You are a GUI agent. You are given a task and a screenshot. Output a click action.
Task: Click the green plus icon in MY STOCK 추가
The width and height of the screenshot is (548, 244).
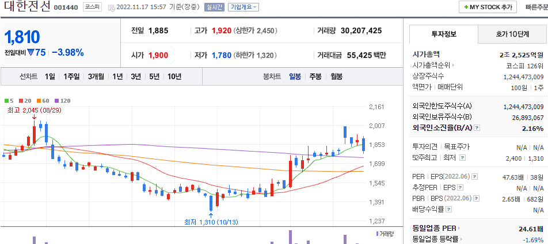pos(466,7)
